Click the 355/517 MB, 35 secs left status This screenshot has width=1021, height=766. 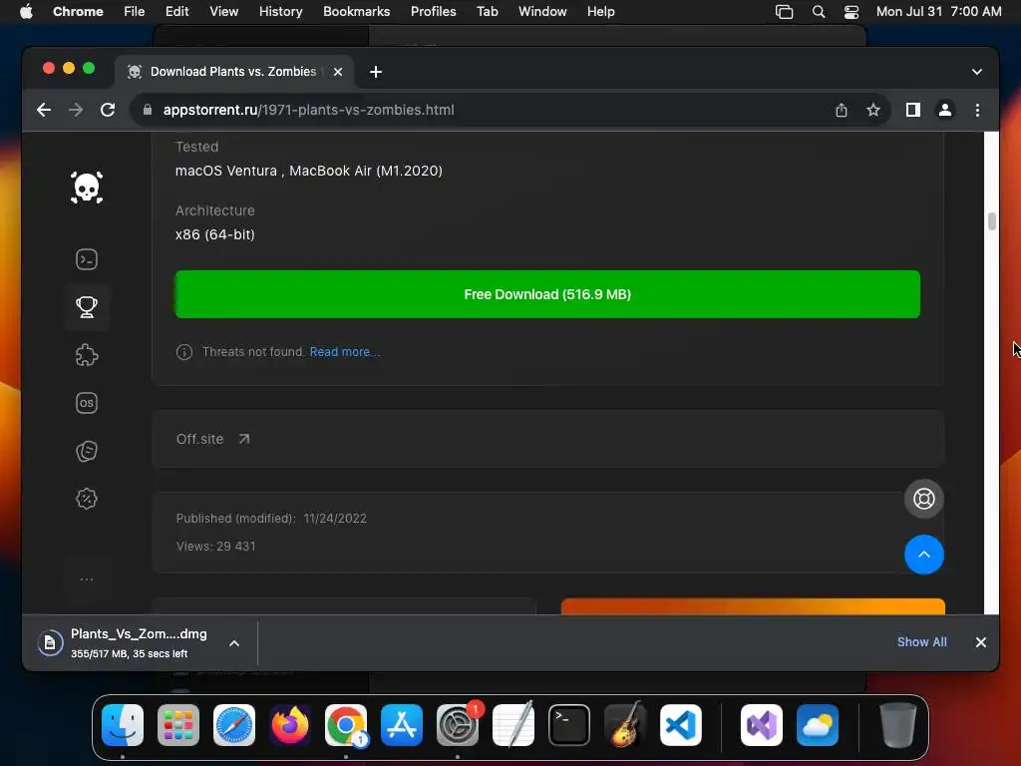point(129,654)
